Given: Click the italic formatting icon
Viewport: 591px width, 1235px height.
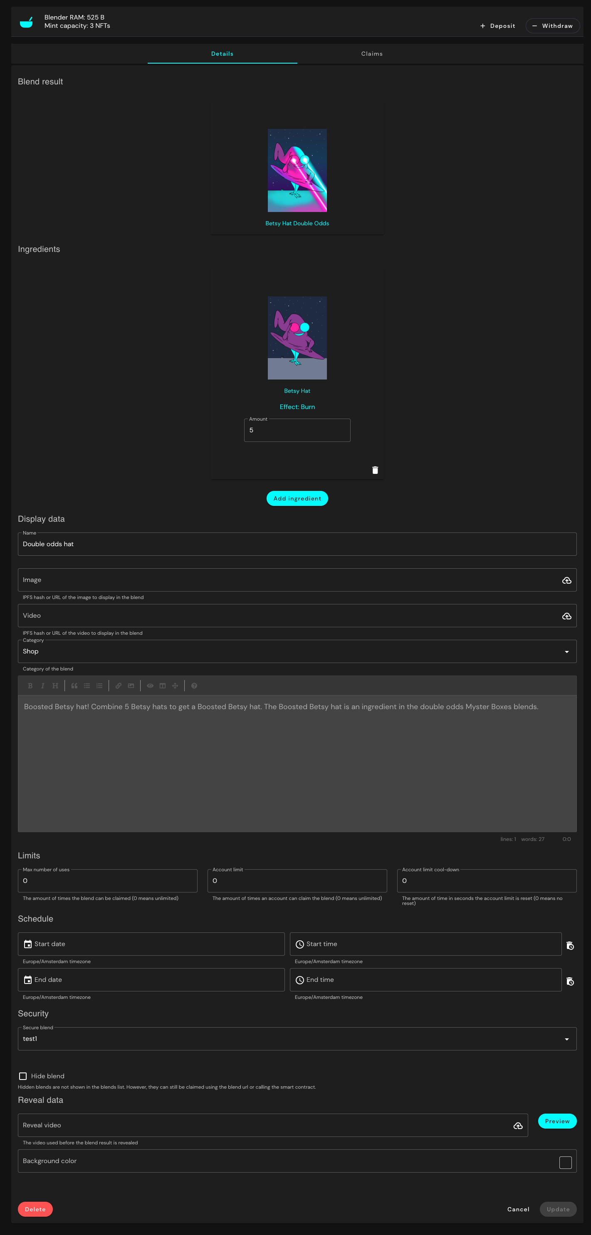Looking at the screenshot, I should tap(43, 685).
